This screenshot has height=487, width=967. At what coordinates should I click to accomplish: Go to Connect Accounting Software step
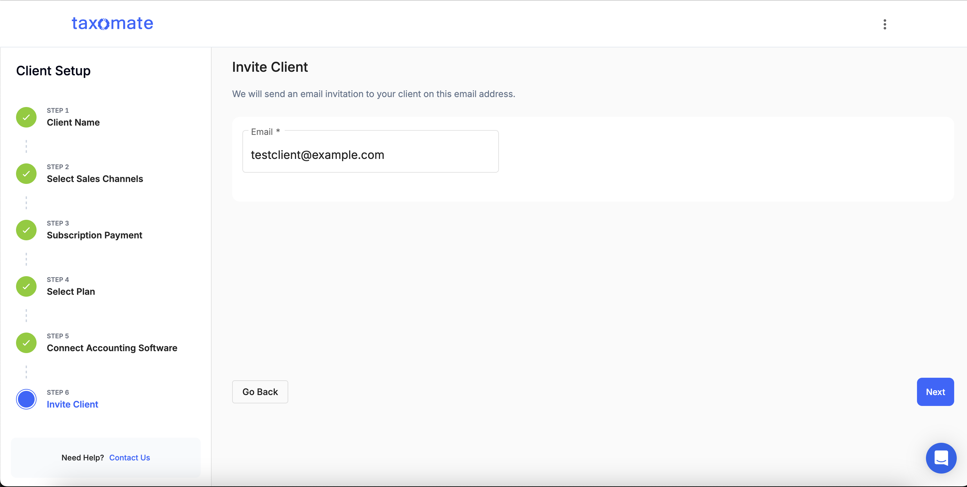112,348
